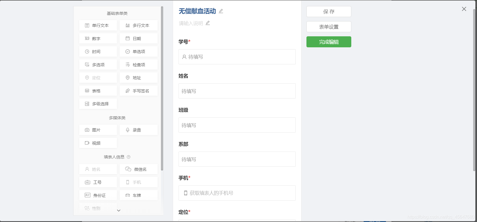Add a 单行文本 field component
This screenshot has width=477, height=222.
click(98, 25)
